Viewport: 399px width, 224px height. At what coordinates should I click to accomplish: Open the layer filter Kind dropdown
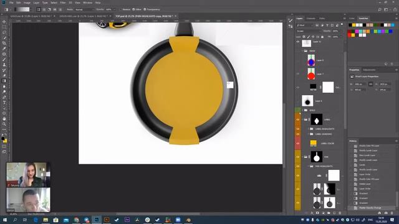click(305, 25)
